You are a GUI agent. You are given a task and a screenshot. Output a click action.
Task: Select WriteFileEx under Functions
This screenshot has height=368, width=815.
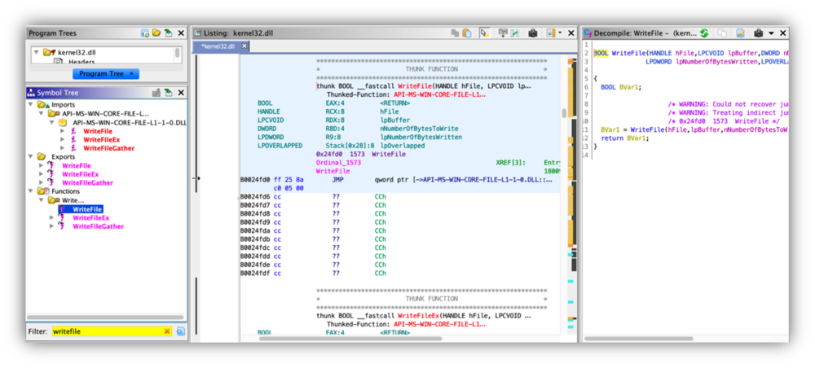(x=91, y=217)
